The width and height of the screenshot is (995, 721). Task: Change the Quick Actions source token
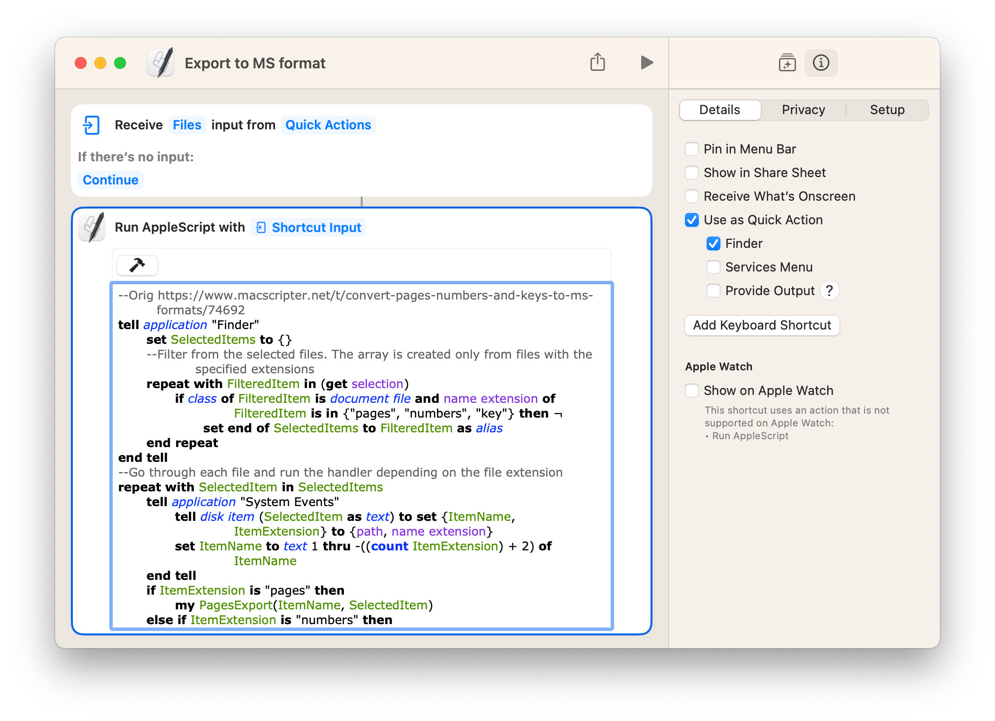point(328,125)
